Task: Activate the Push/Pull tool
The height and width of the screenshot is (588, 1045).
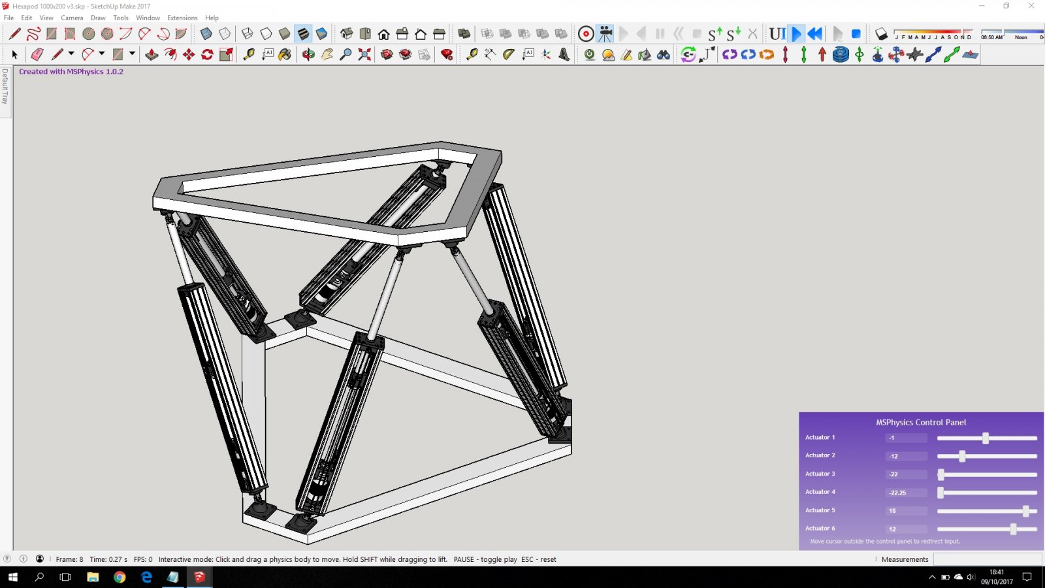Action: click(152, 55)
